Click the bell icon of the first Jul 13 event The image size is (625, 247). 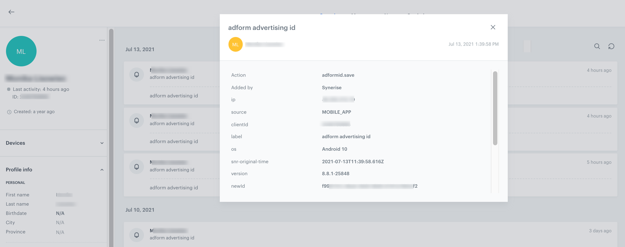click(137, 74)
